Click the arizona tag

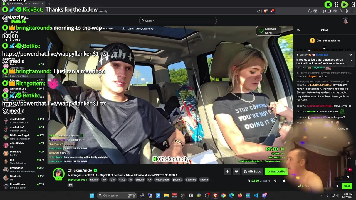(140, 180)
